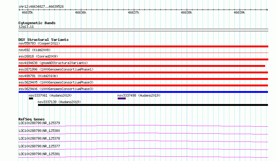Image resolution: width=277 pixels, height=161 pixels.
Task: Click the red bar under nsv4194638
Action: pyautogui.click(x=142, y=66)
